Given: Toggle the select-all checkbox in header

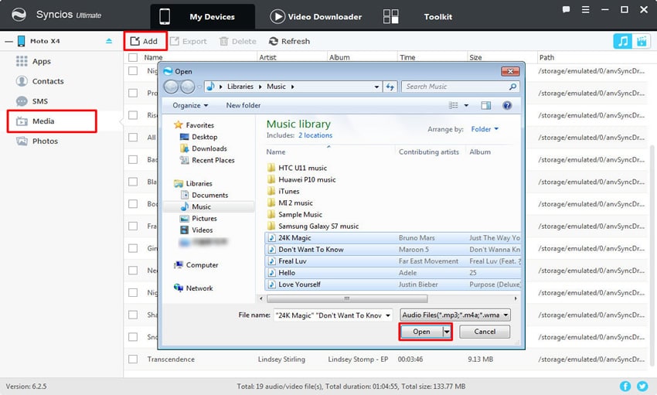Looking at the screenshot, I should 133,57.
